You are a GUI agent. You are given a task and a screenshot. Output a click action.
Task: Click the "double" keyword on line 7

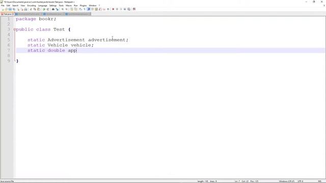56,50
